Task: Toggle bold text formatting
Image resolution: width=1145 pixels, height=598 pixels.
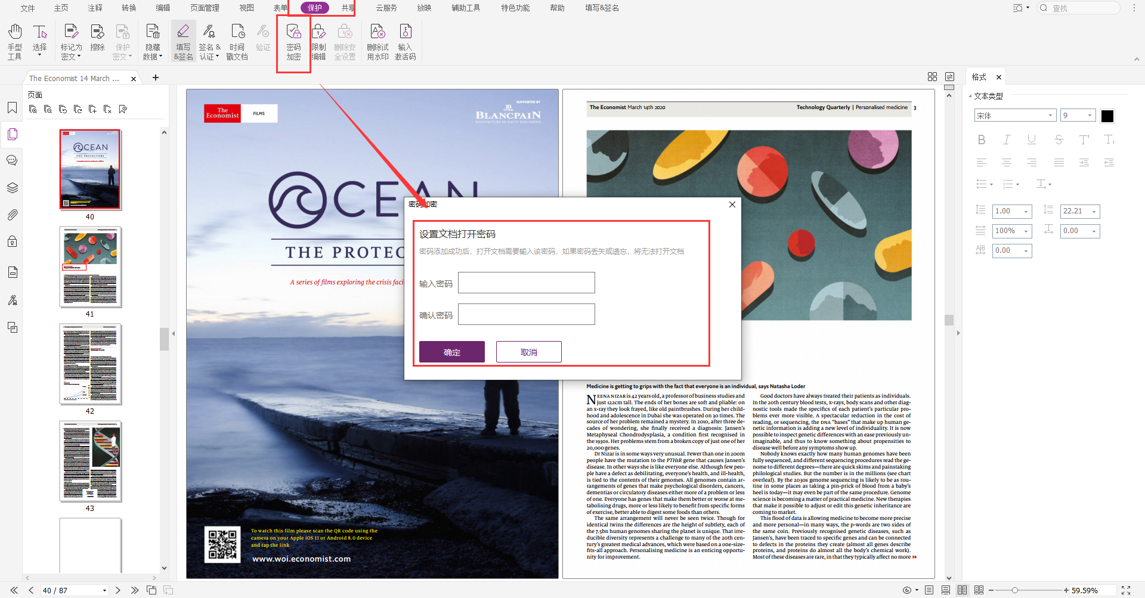Action: 982,140
